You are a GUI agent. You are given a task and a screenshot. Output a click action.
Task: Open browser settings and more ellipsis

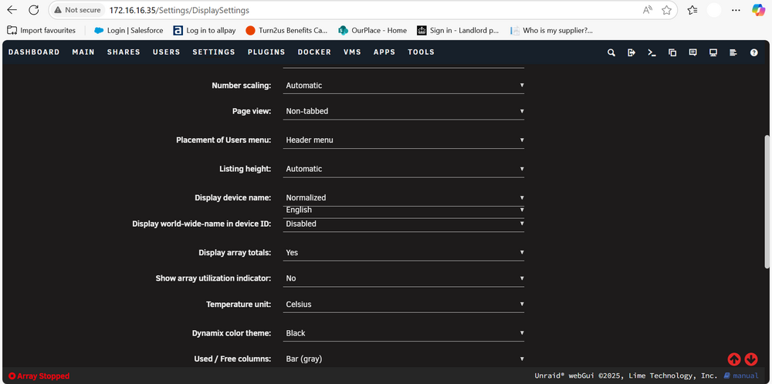click(x=736, y=10)
